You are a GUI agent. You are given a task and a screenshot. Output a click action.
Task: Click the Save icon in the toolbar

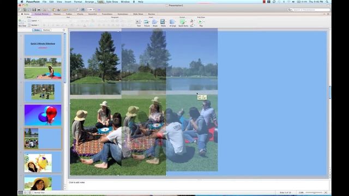click(34, 10)
